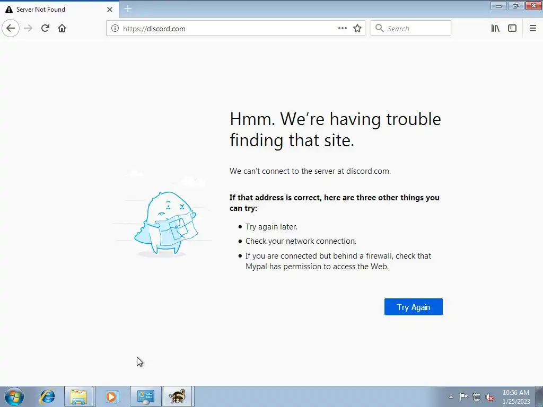The width and height of the screenshot is (543, 407).
Task: Go back to the previous page
Action: (x=11, y=28)
